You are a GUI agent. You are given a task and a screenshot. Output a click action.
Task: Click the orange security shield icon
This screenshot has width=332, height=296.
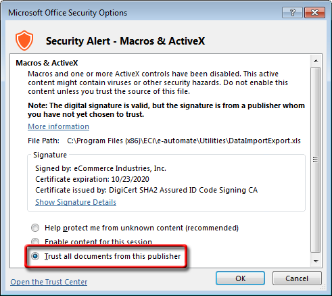(x=24, y=41)
